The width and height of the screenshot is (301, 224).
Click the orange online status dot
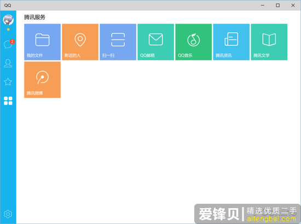click(8, 30)
